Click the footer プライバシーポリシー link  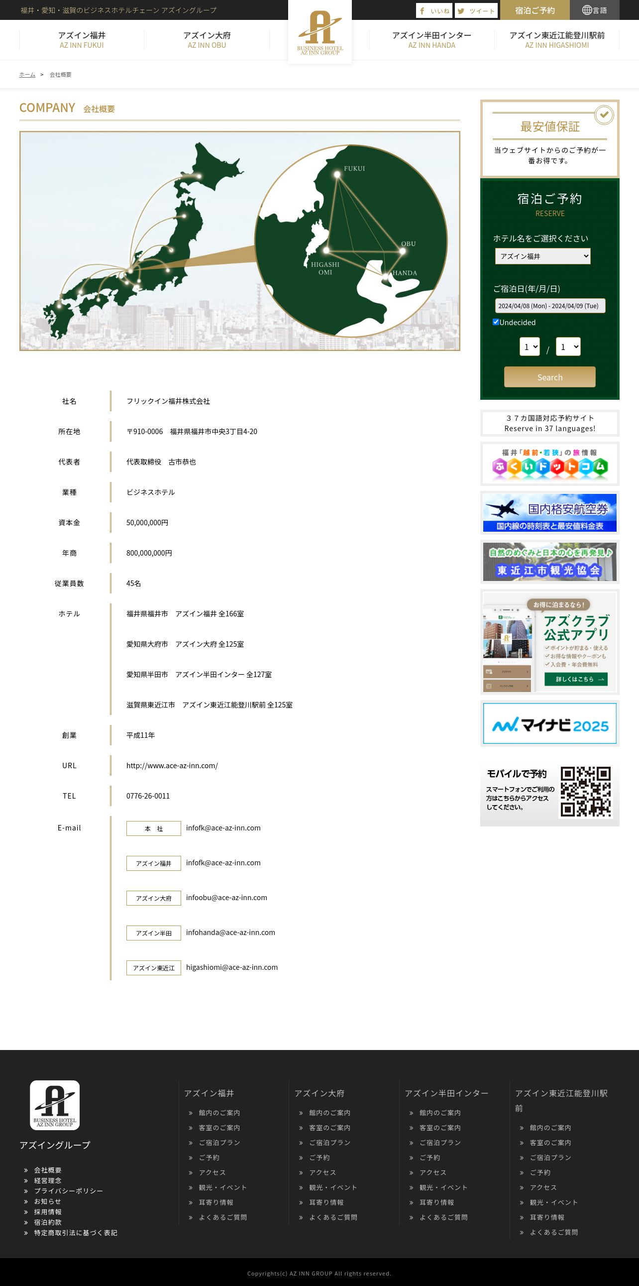point(68,1191)
